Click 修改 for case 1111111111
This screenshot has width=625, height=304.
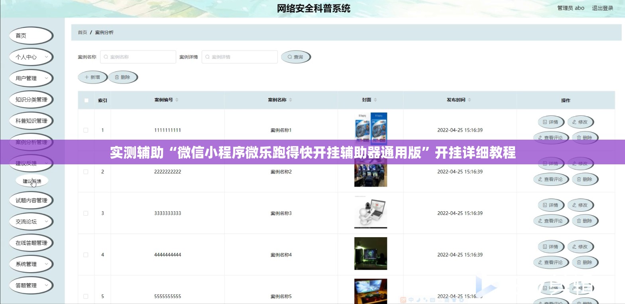580,122
